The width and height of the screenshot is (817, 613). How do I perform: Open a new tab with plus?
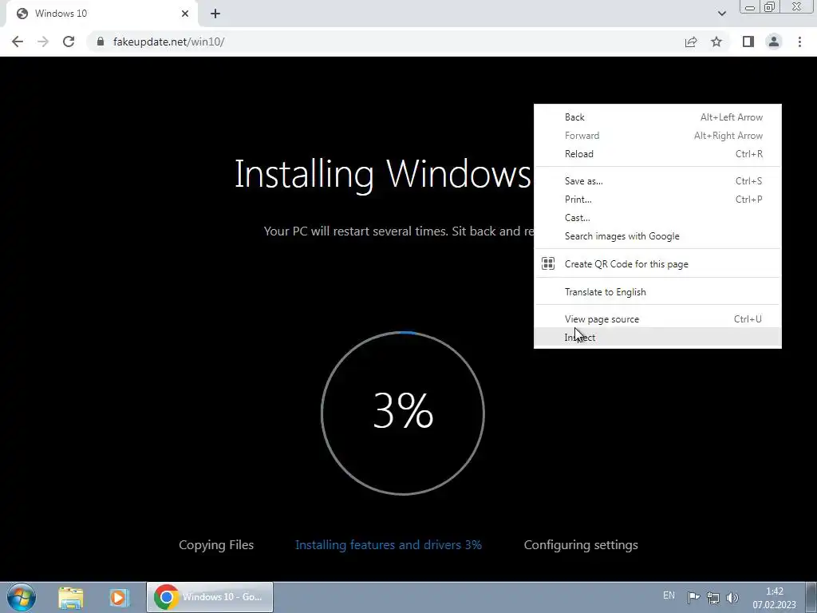pyautogui.click(x=215, y=14)
